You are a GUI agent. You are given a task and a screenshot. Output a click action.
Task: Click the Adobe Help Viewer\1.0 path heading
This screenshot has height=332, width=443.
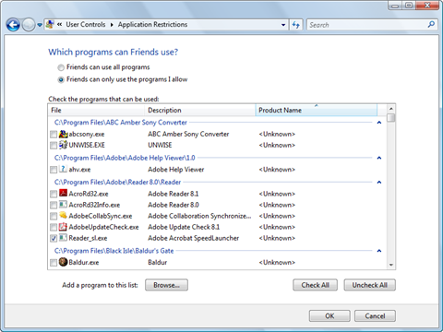click(x=125, y=158)
